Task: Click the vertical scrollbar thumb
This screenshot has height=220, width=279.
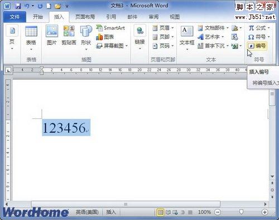Action: tap(272, 98)
